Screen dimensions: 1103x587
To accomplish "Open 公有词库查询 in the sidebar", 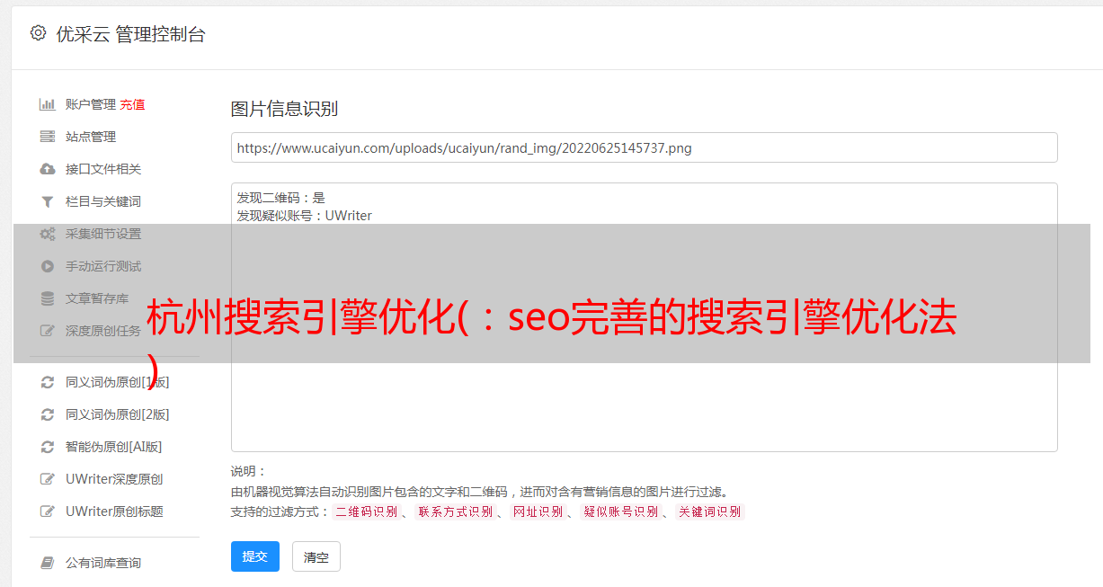I will (103, 563).
